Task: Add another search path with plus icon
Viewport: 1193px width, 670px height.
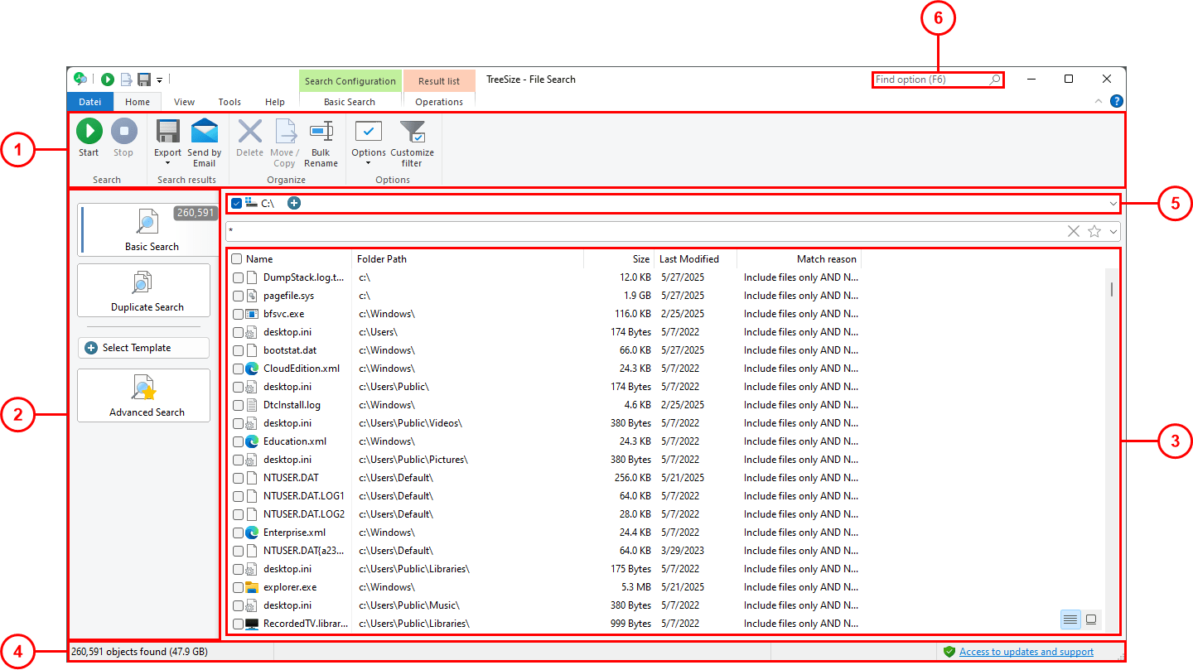Action: tap(294, 203)
